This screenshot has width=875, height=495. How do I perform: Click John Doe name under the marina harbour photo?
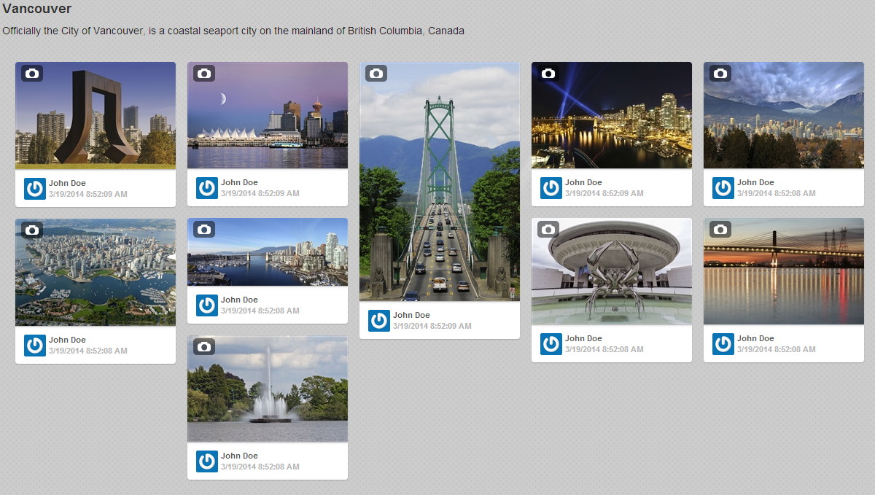click(239, 300)
